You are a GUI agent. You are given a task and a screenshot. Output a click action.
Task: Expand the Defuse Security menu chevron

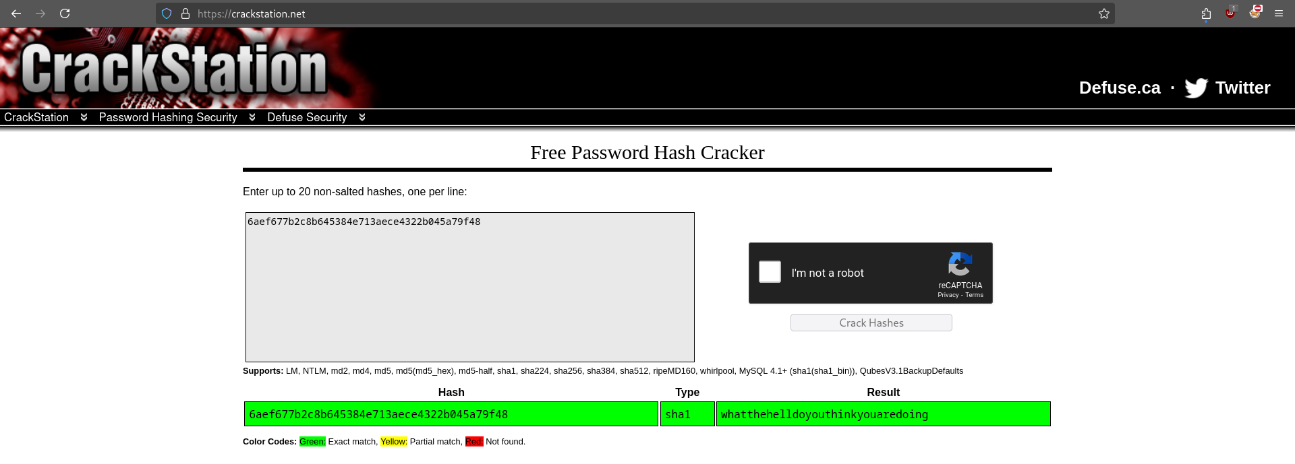(x=362, y=117)
